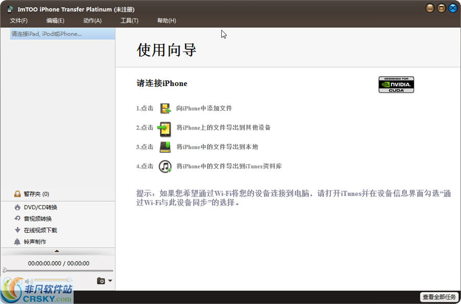Open the 动作(A) menu
This screenshot has width=461, height=304.
pyautogui.click(x=92, y=20)
